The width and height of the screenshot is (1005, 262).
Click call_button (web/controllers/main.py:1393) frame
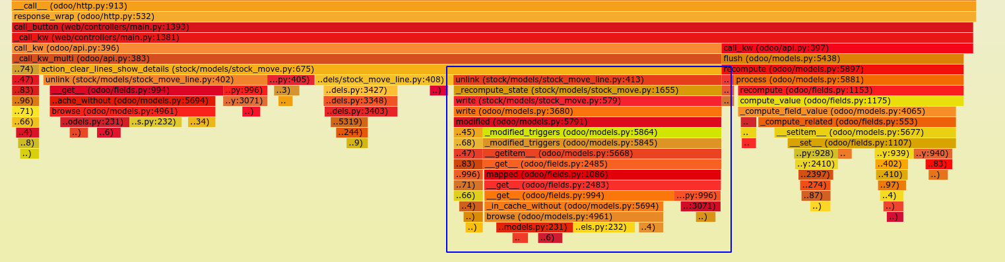(492, 27)
